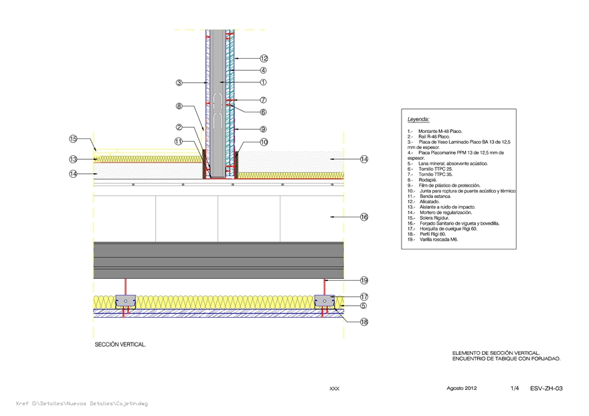This screenshot has height=416, width=589.
Task: Click the ESV-ZH-03 sheet code
Action: coord(545,388)
